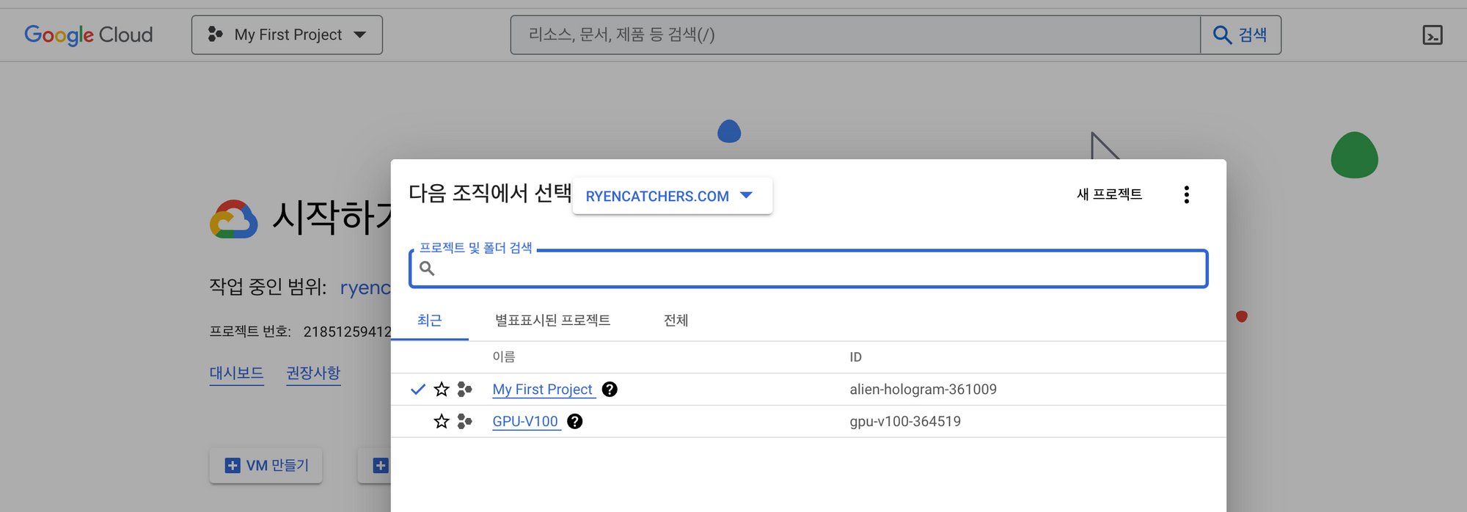Open the Cloud Shell terminal icon
Image resolution: width=1467 pixels, height=512 pixels.
[1433, 34]
